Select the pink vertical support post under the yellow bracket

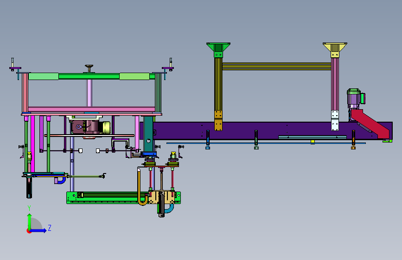tap(335, 84)
